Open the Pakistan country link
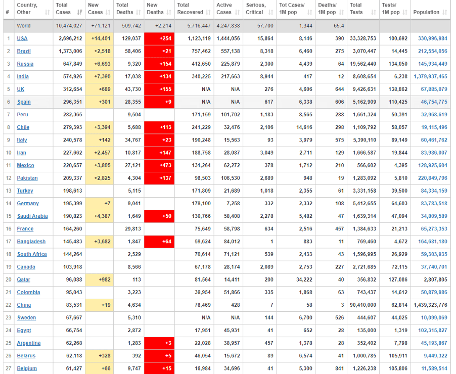Screen dimensions: 456x374 (x=27, y=178)
